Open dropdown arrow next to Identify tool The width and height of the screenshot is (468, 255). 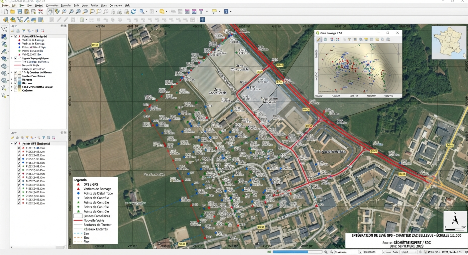pos(146,12)
